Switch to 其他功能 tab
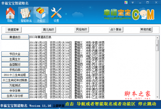161x109 pixels. (x=146, y=29)
